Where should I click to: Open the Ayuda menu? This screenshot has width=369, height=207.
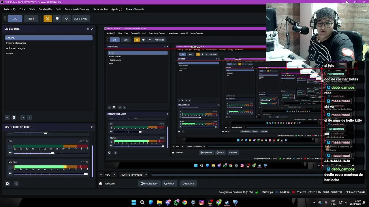click(117, 9)
